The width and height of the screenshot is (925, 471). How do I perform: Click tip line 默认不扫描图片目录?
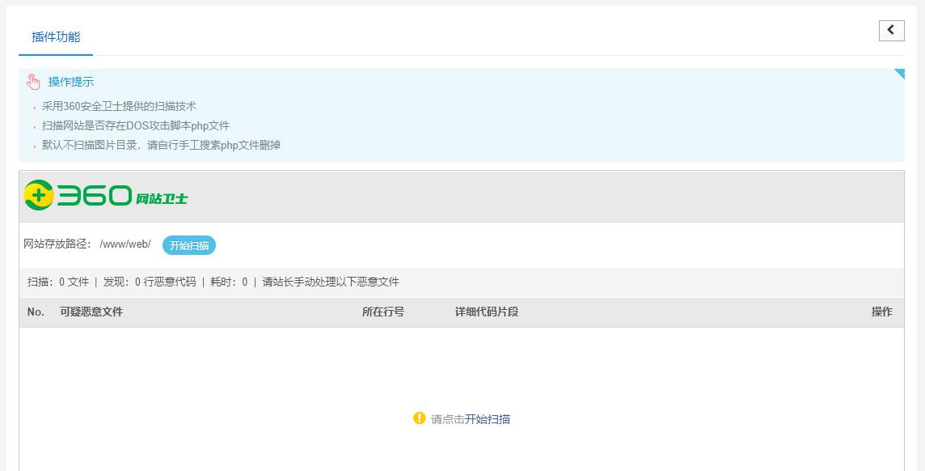tap(161, 145)
